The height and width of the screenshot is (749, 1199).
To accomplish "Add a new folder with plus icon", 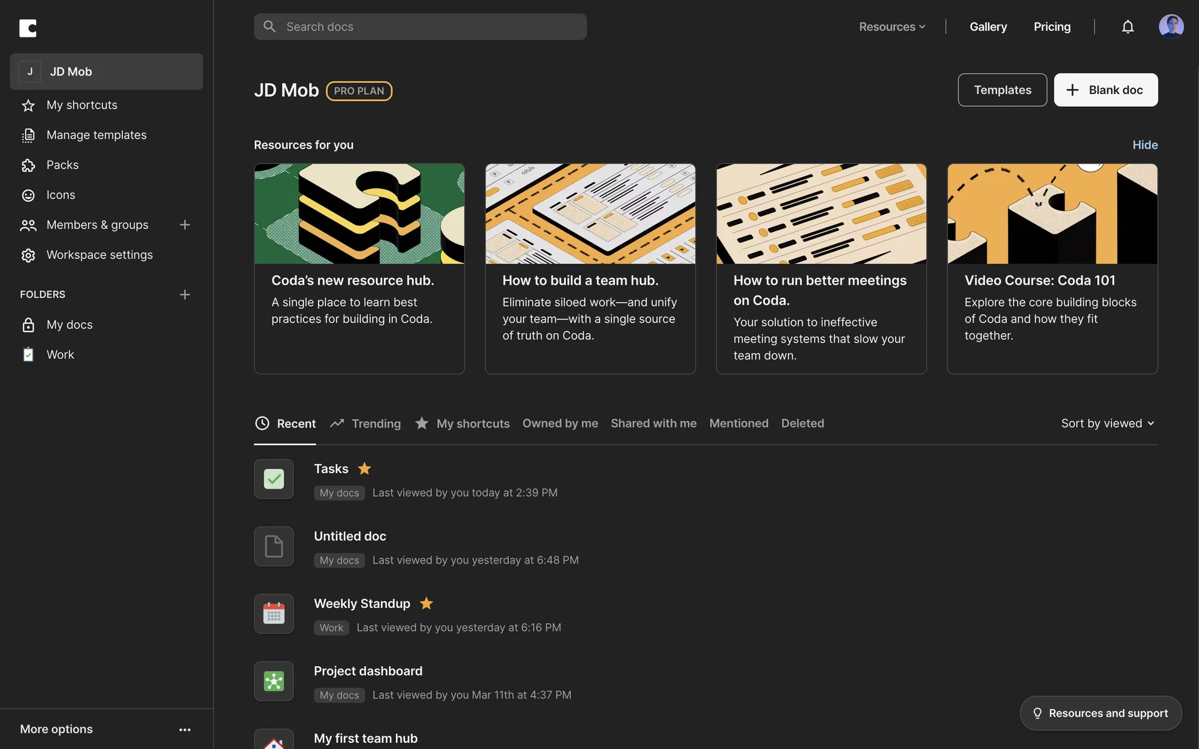I will pos(185,295).
